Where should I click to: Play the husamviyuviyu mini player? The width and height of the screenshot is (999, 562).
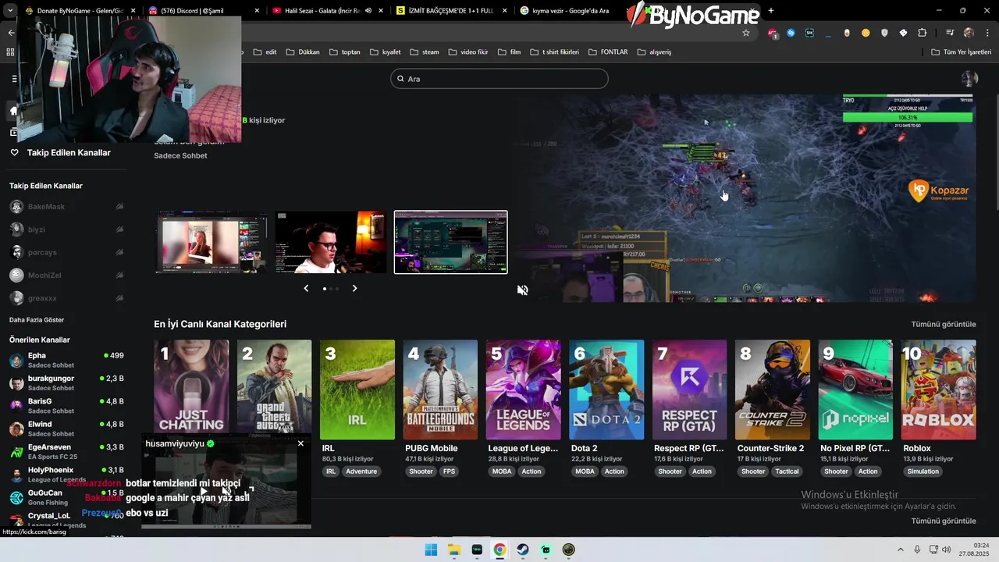tap(204, 491)
